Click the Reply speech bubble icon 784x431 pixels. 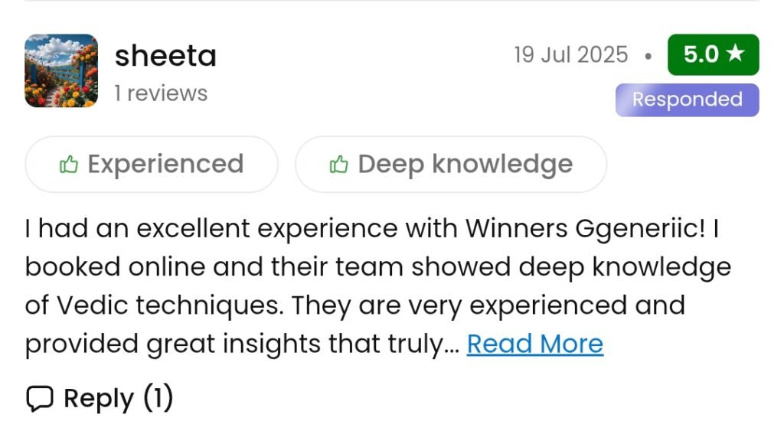39,399
